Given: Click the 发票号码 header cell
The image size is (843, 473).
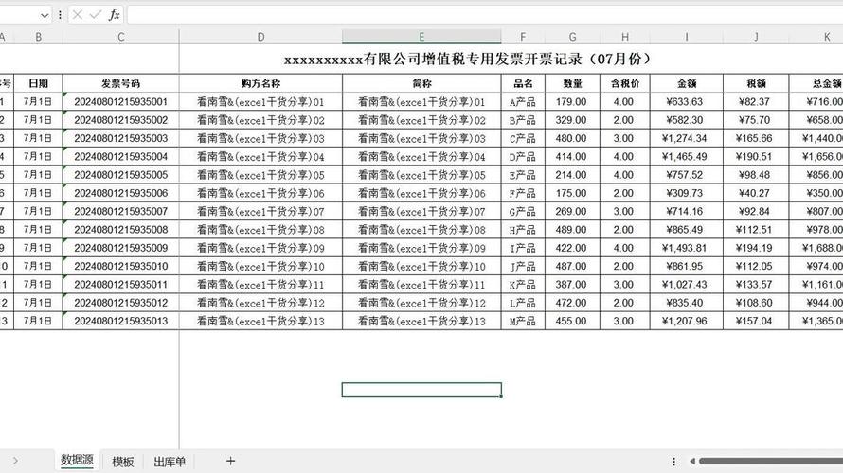Looking at the screenshot, I should (x=121, y=83).
